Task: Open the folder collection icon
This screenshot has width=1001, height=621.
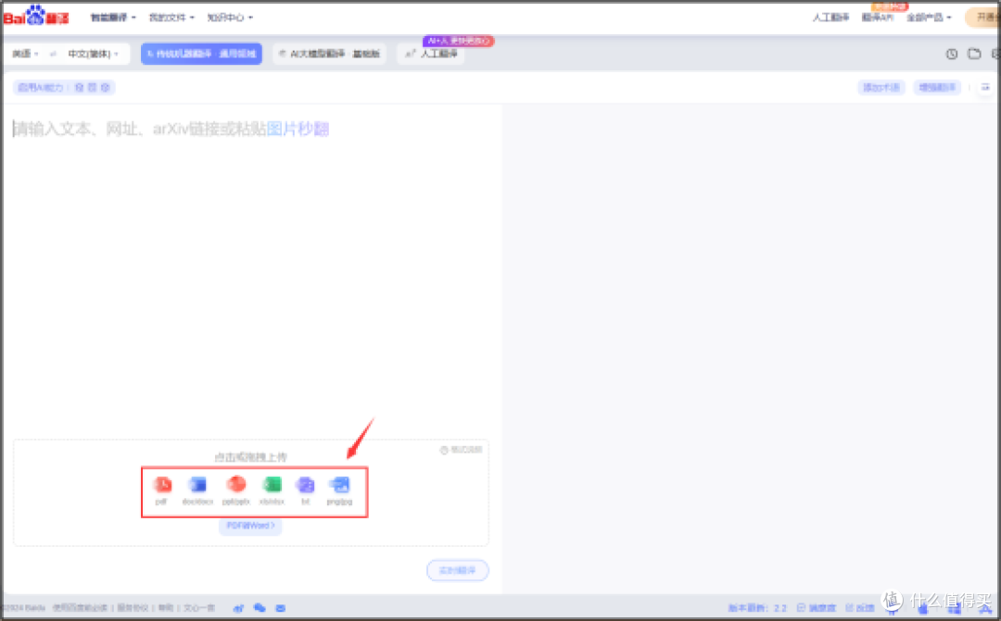Action: pyautogui.click(x=974, y=54)
